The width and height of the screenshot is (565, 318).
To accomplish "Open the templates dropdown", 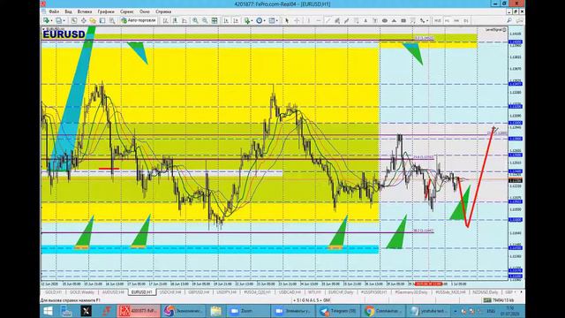I will (x=273, y=20).
